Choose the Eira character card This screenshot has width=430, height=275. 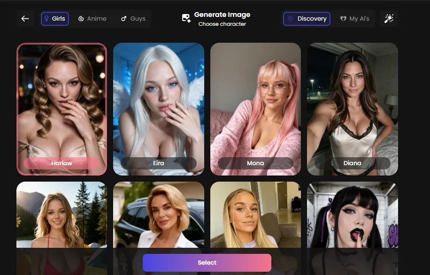pyautogui.click(x=159, y=109)
